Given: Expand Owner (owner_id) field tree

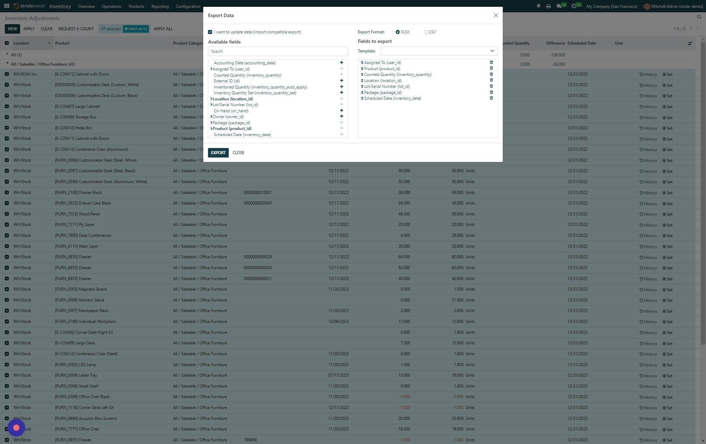Looking at the screenshot, I should 211,117.
